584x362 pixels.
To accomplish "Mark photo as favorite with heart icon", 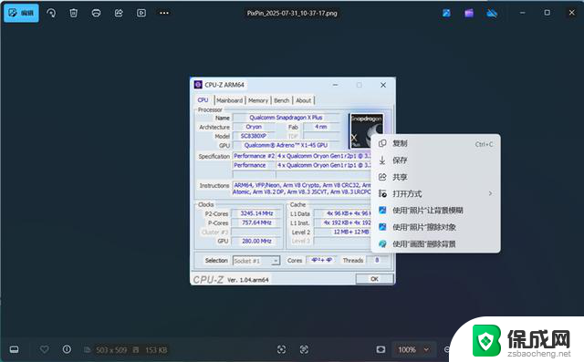I will 45,349.
